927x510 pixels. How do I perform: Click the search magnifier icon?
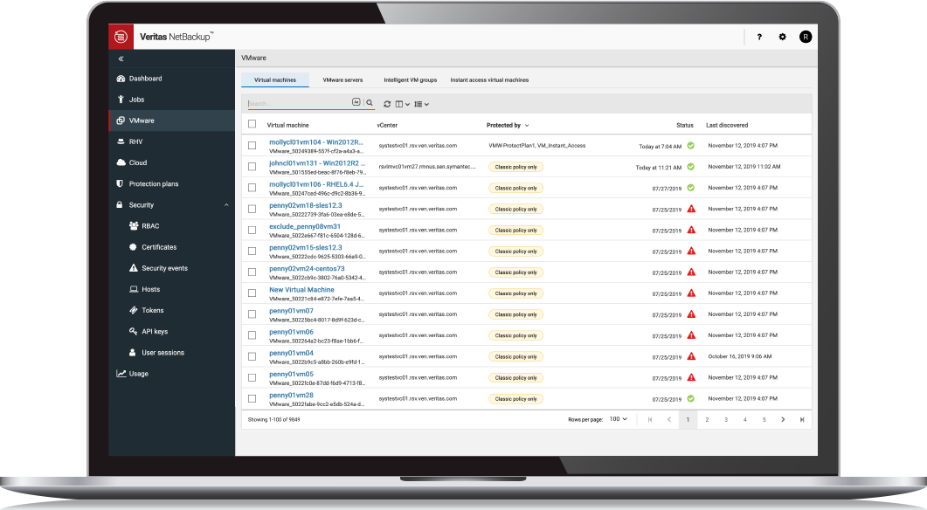point(370,103)
